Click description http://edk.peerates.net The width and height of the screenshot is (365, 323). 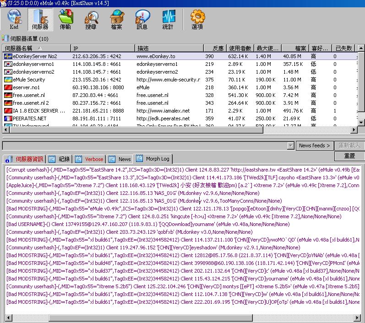pyautogui.click(x=163, y=118)
